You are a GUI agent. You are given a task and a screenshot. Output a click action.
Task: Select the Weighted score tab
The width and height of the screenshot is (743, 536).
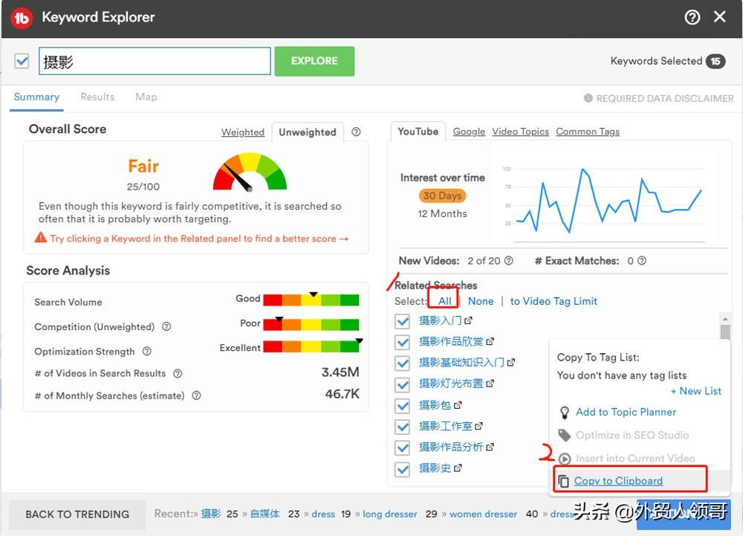tap(243, 132)
